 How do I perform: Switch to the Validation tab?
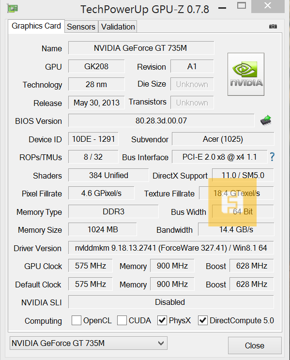118,27
